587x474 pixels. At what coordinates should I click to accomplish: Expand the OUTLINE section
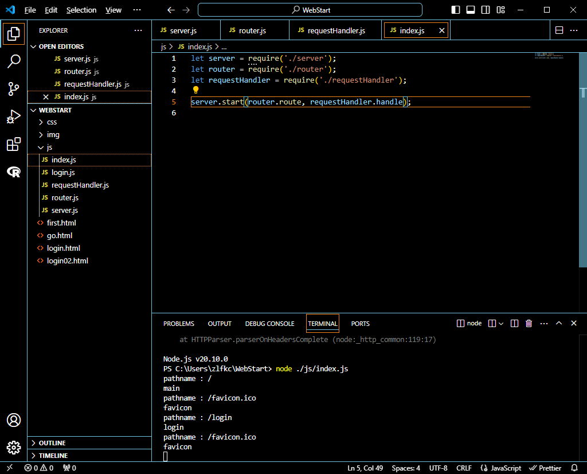(x=52, y=443)
